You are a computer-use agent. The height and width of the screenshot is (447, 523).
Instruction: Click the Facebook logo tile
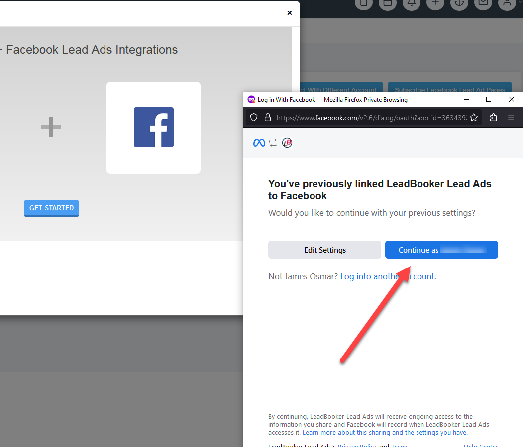153,127
